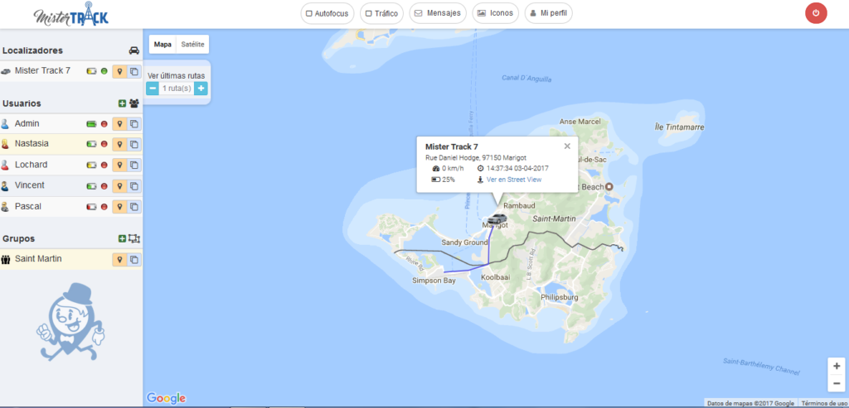Select the Saint Martin group name

(x=38, y=259)
